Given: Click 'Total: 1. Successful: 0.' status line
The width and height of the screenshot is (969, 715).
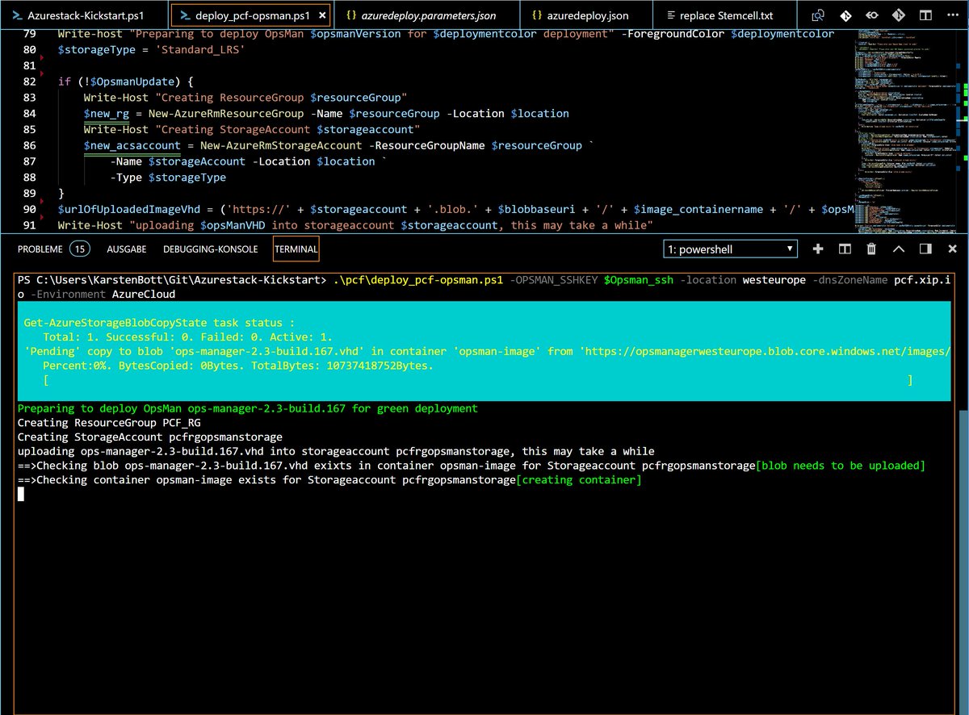Looking at the screenshot, I should [189, 337].
